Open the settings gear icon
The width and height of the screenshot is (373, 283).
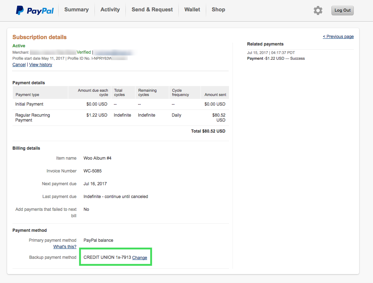click(318, 10)
